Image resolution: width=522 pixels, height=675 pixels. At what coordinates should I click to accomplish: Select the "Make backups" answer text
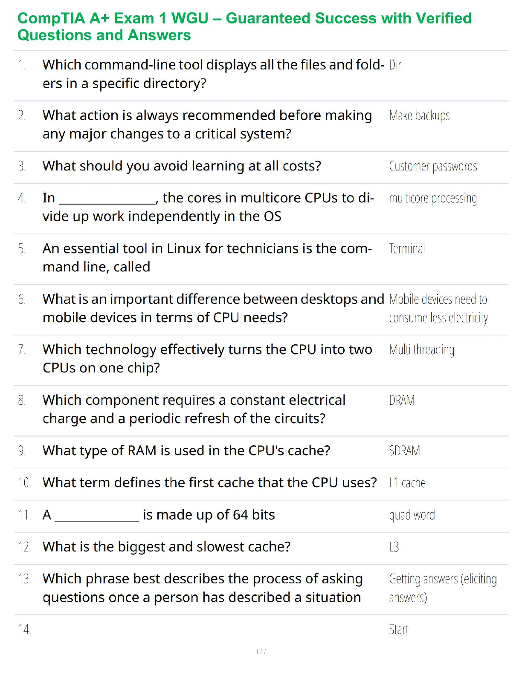point(419,116)
